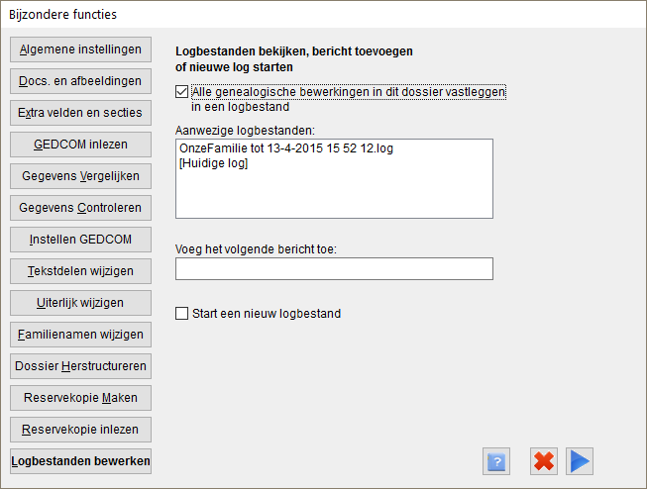Viewport: 647px width, 489px height.
Task: Open Instellen GEDCOM settings
Action: click(80, 240)
